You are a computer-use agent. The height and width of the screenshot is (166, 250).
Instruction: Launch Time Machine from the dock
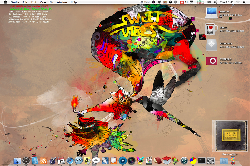(184, 161)
